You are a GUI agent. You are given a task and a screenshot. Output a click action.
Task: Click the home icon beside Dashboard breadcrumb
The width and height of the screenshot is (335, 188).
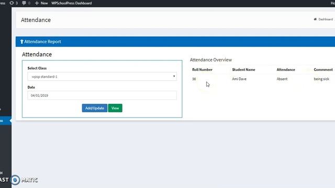(x=315, y=19)
